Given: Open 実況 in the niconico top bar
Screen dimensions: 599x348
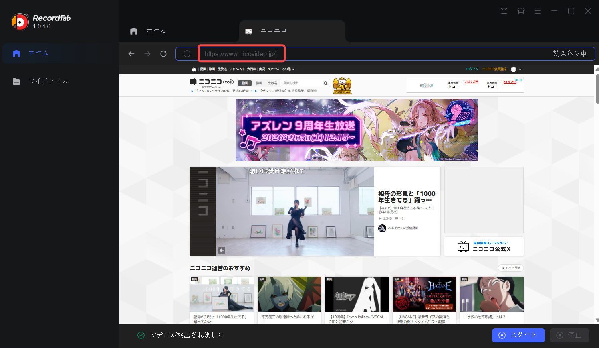Looking at the screenshot, I should (262, 69).
